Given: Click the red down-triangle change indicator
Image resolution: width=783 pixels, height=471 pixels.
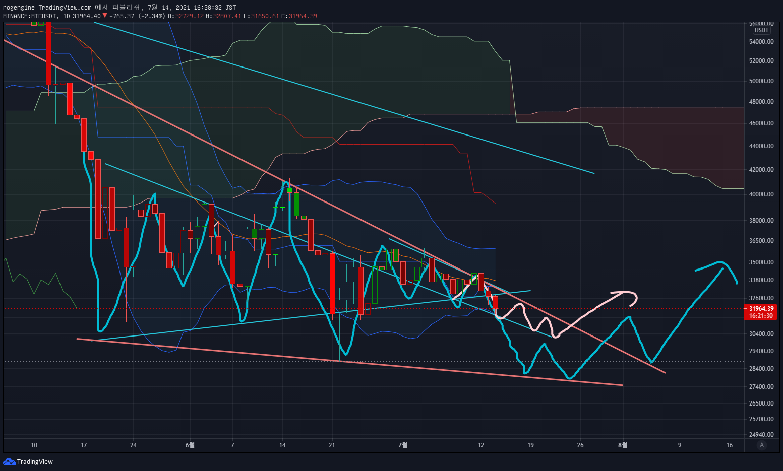Looking at the screenshot, I should tap(105, 16).
